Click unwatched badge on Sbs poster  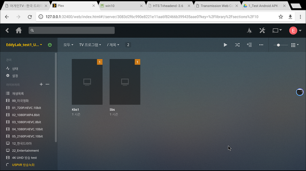(x=137, y=62)
